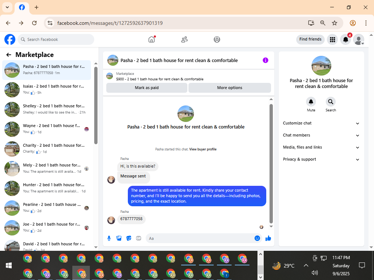Open the Facebook logo home link
Image resolution: width=374 pixels, height=280 pixels.
(10, 39)
